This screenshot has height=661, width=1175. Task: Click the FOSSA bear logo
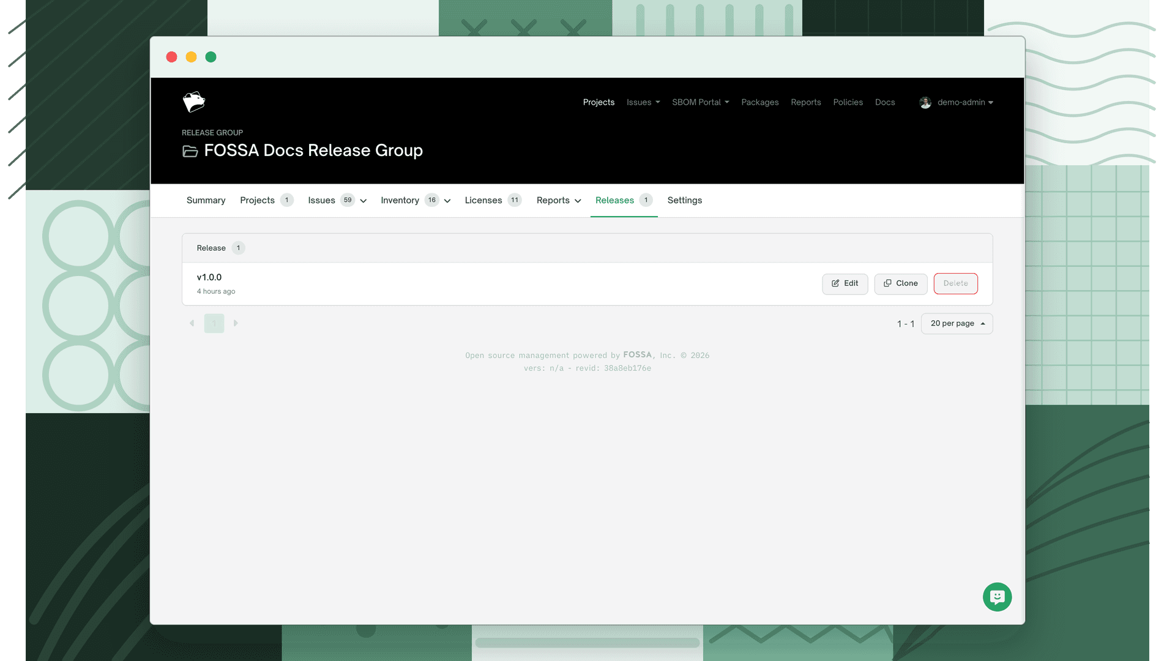pyautogui.click(x=194, y=102)
